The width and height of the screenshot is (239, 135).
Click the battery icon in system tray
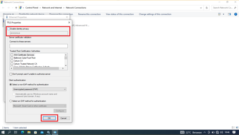coord(213,132)
